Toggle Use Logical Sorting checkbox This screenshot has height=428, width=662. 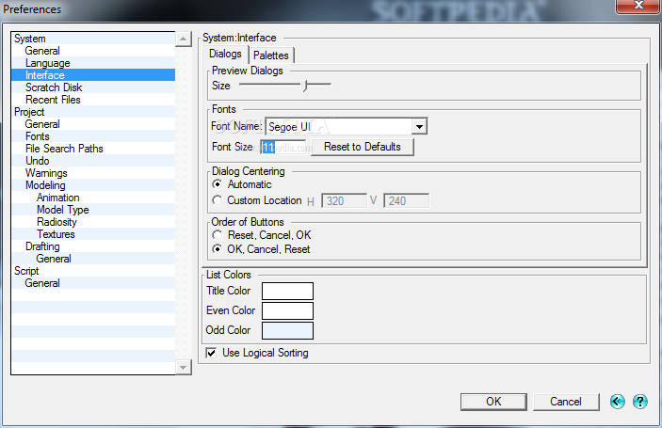click(x=211, y=353)
